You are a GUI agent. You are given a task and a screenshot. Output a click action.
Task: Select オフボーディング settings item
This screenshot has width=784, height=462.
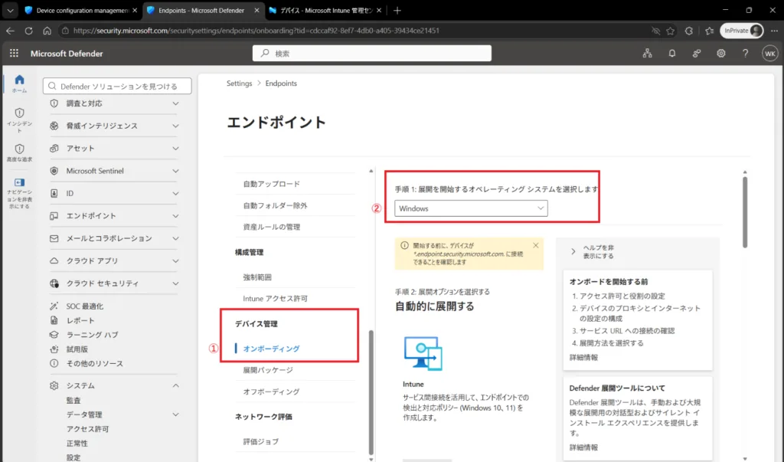click(271, 392)
